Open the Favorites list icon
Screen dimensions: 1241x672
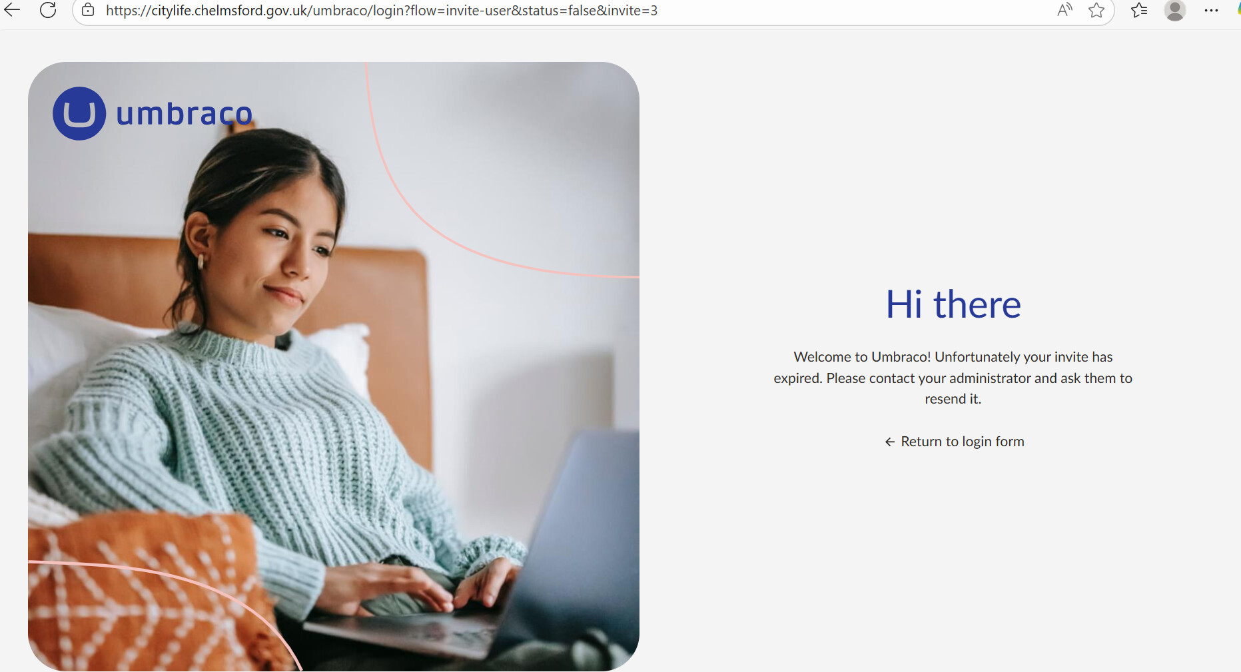pos(1139,10)
